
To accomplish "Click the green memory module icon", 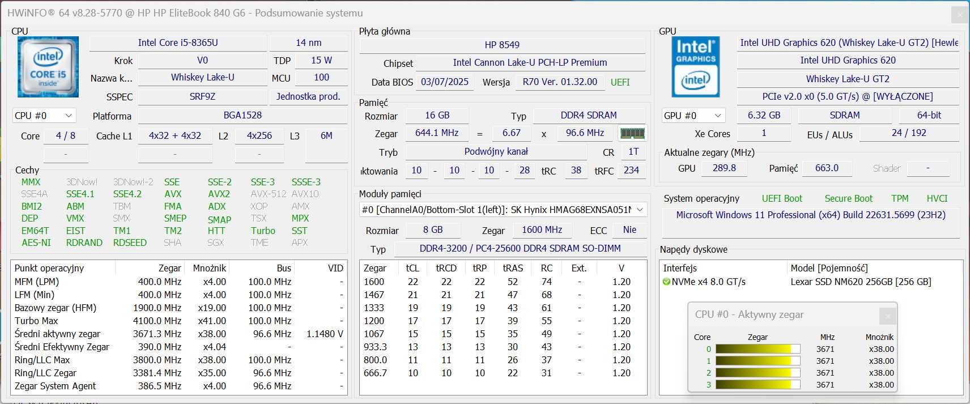I will coord(632,133).
